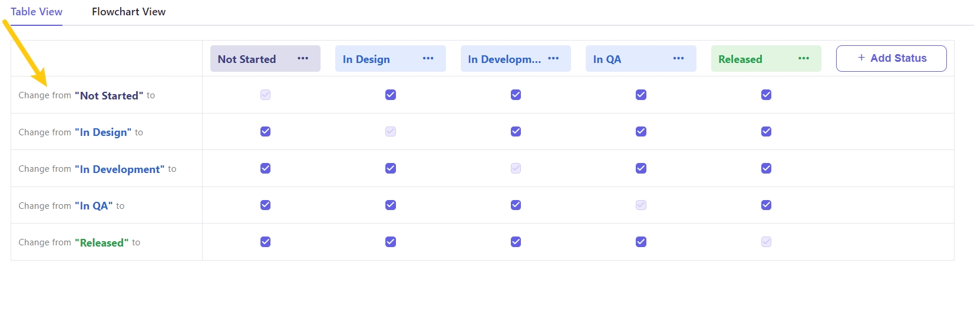Disable Released to In QA transition
Image resolution: width=974 pixels, height=313 pixels.
(641, 242)
